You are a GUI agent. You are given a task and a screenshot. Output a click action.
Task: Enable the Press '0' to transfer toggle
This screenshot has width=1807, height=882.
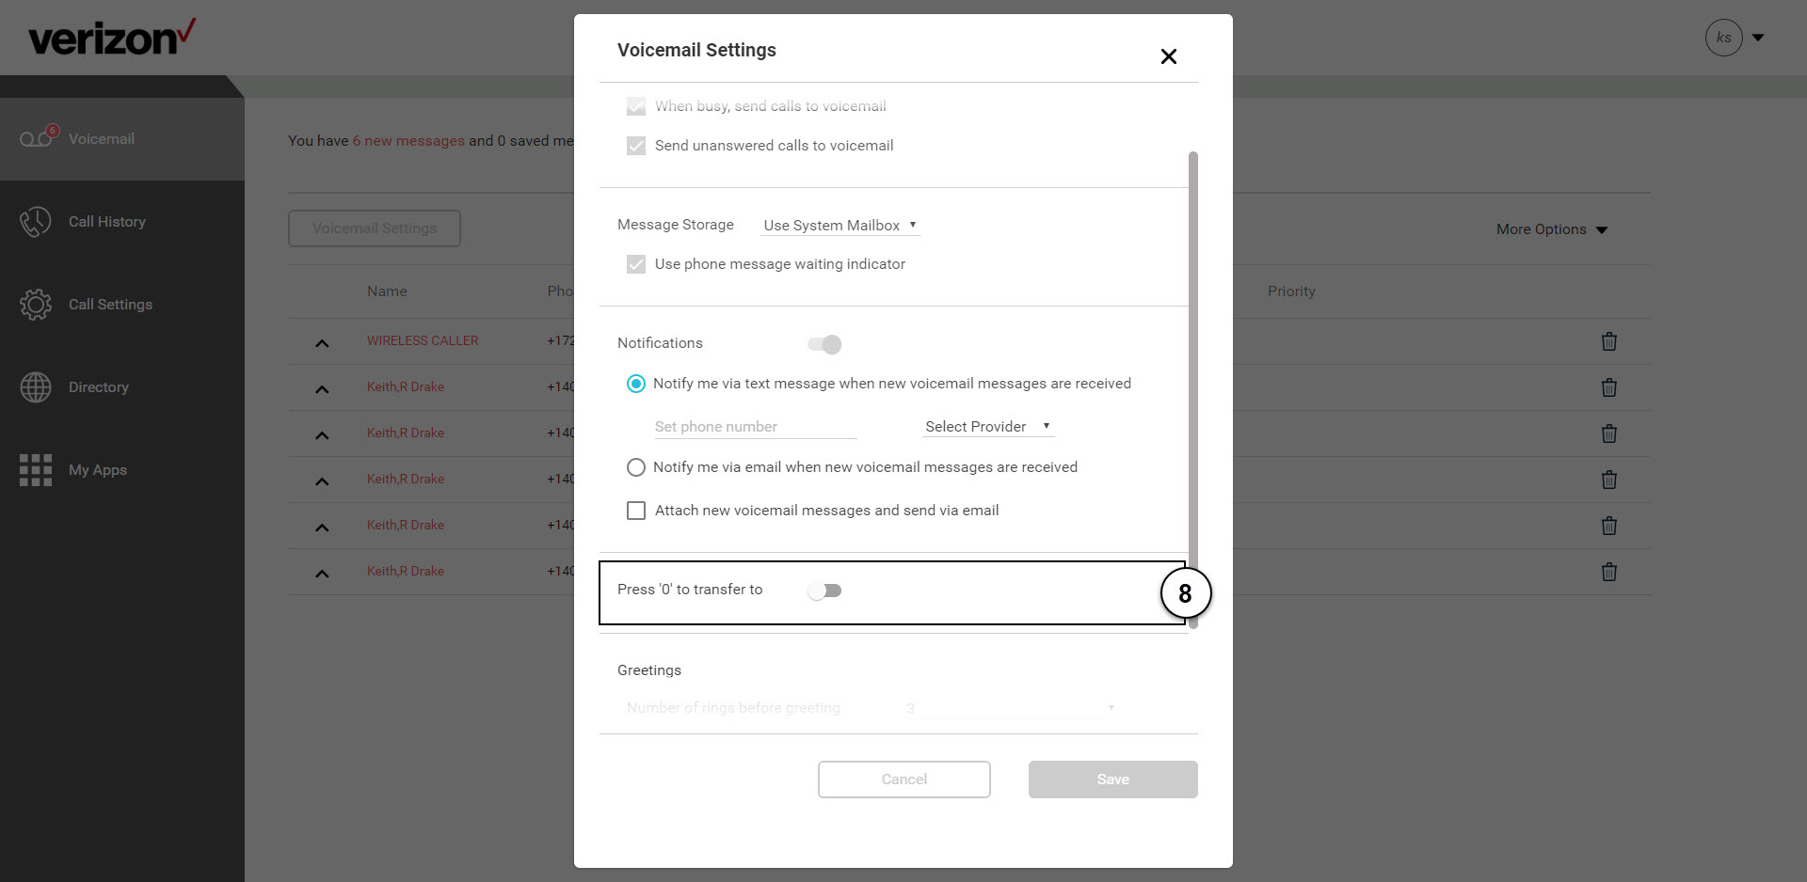click(824, 591)
